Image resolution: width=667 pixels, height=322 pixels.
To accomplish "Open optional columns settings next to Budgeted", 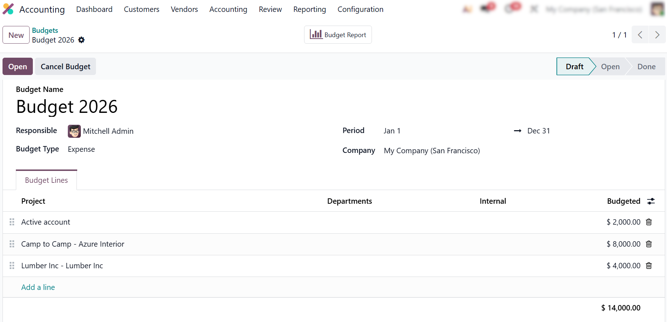I will [x=651, y=201].
